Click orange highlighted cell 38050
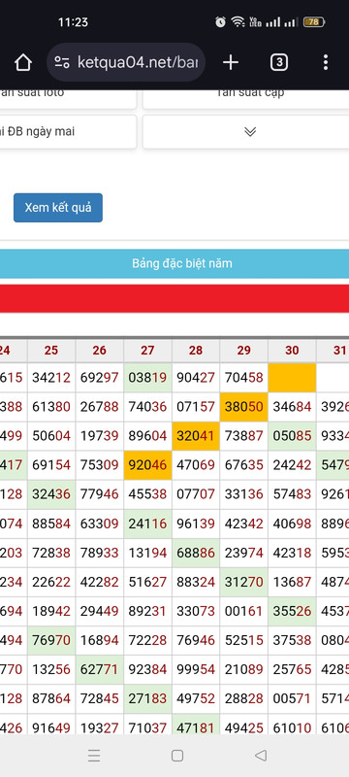The width and height of the screenshot is (349, 777). [243, 407]
